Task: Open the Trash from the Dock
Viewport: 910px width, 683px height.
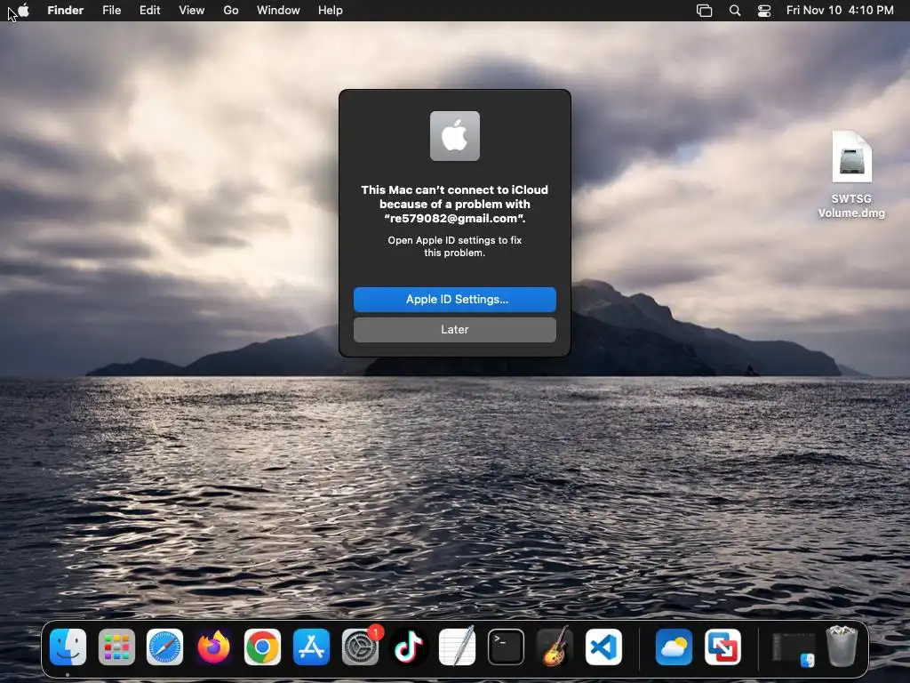Action: 842,646
